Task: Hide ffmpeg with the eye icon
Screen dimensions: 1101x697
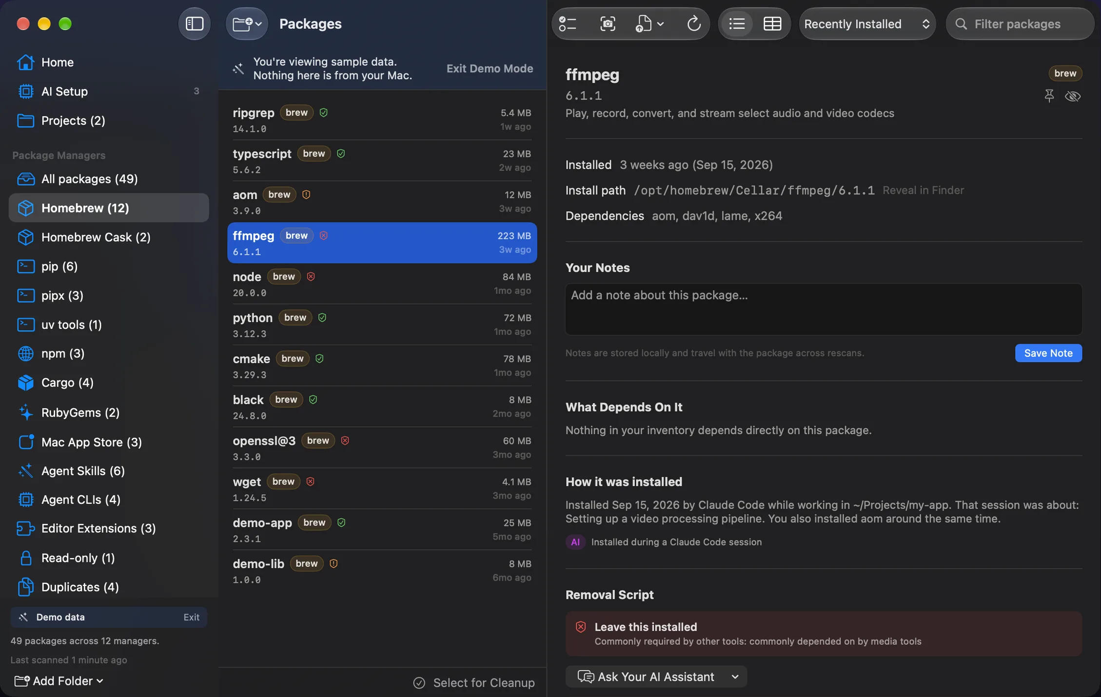Action: pos(1073,96)
